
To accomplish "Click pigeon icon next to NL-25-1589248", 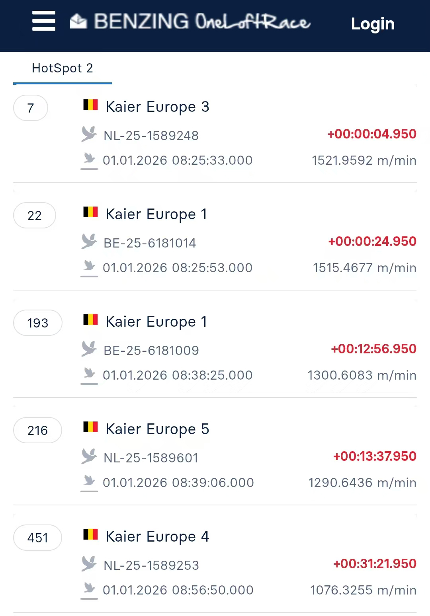I will (x=89, y=134).
